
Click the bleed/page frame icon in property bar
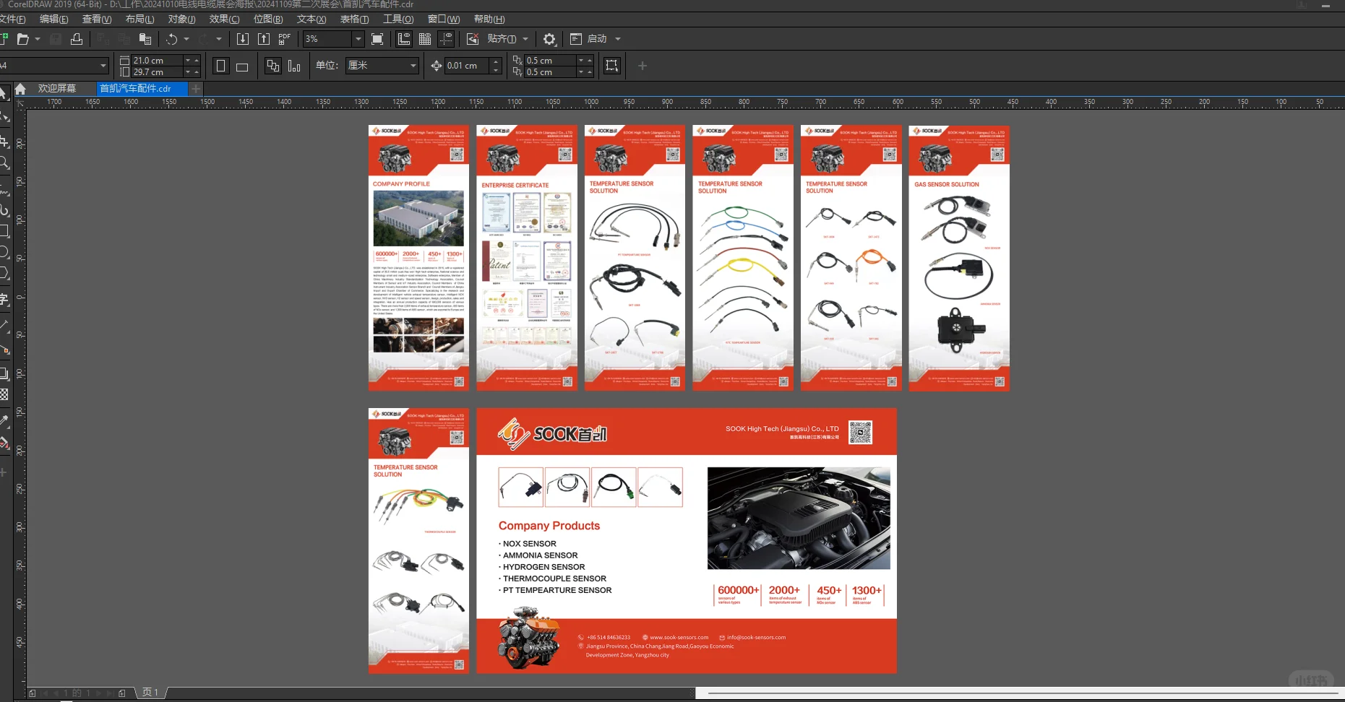point(612,66)
